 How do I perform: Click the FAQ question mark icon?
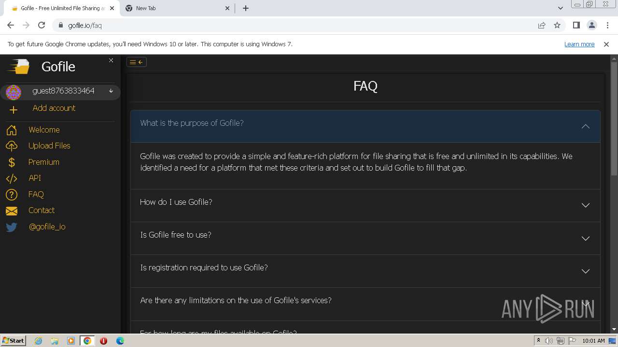[x=12, y=195]
